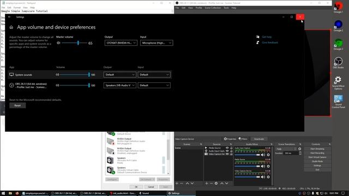
Task: Move source up in OBS Sources
Action: pos(222,183)
